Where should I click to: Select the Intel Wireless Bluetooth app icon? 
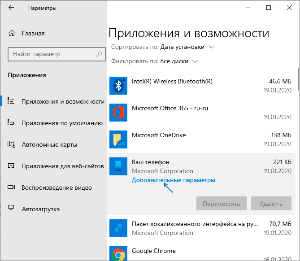pyautogui.click(x=118, y=86)
